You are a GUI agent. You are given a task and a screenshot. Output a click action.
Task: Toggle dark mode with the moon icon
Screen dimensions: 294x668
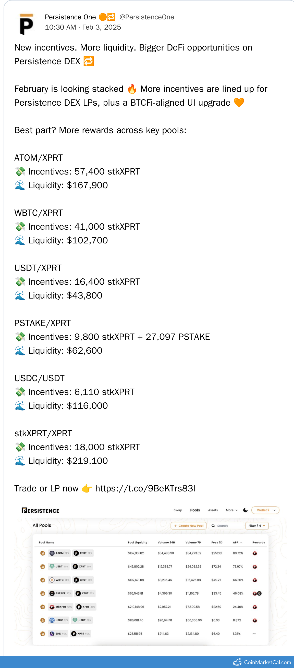[x=245, y=510]
